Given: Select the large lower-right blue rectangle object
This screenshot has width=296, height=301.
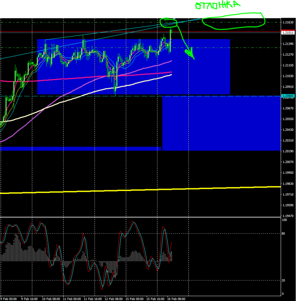Looking at the screenshot, I should [222, 123].
